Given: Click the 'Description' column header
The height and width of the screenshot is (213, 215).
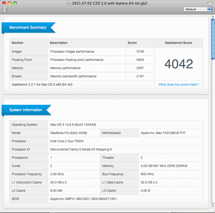Looking at the screenshot, I should [x=59, y=43].
